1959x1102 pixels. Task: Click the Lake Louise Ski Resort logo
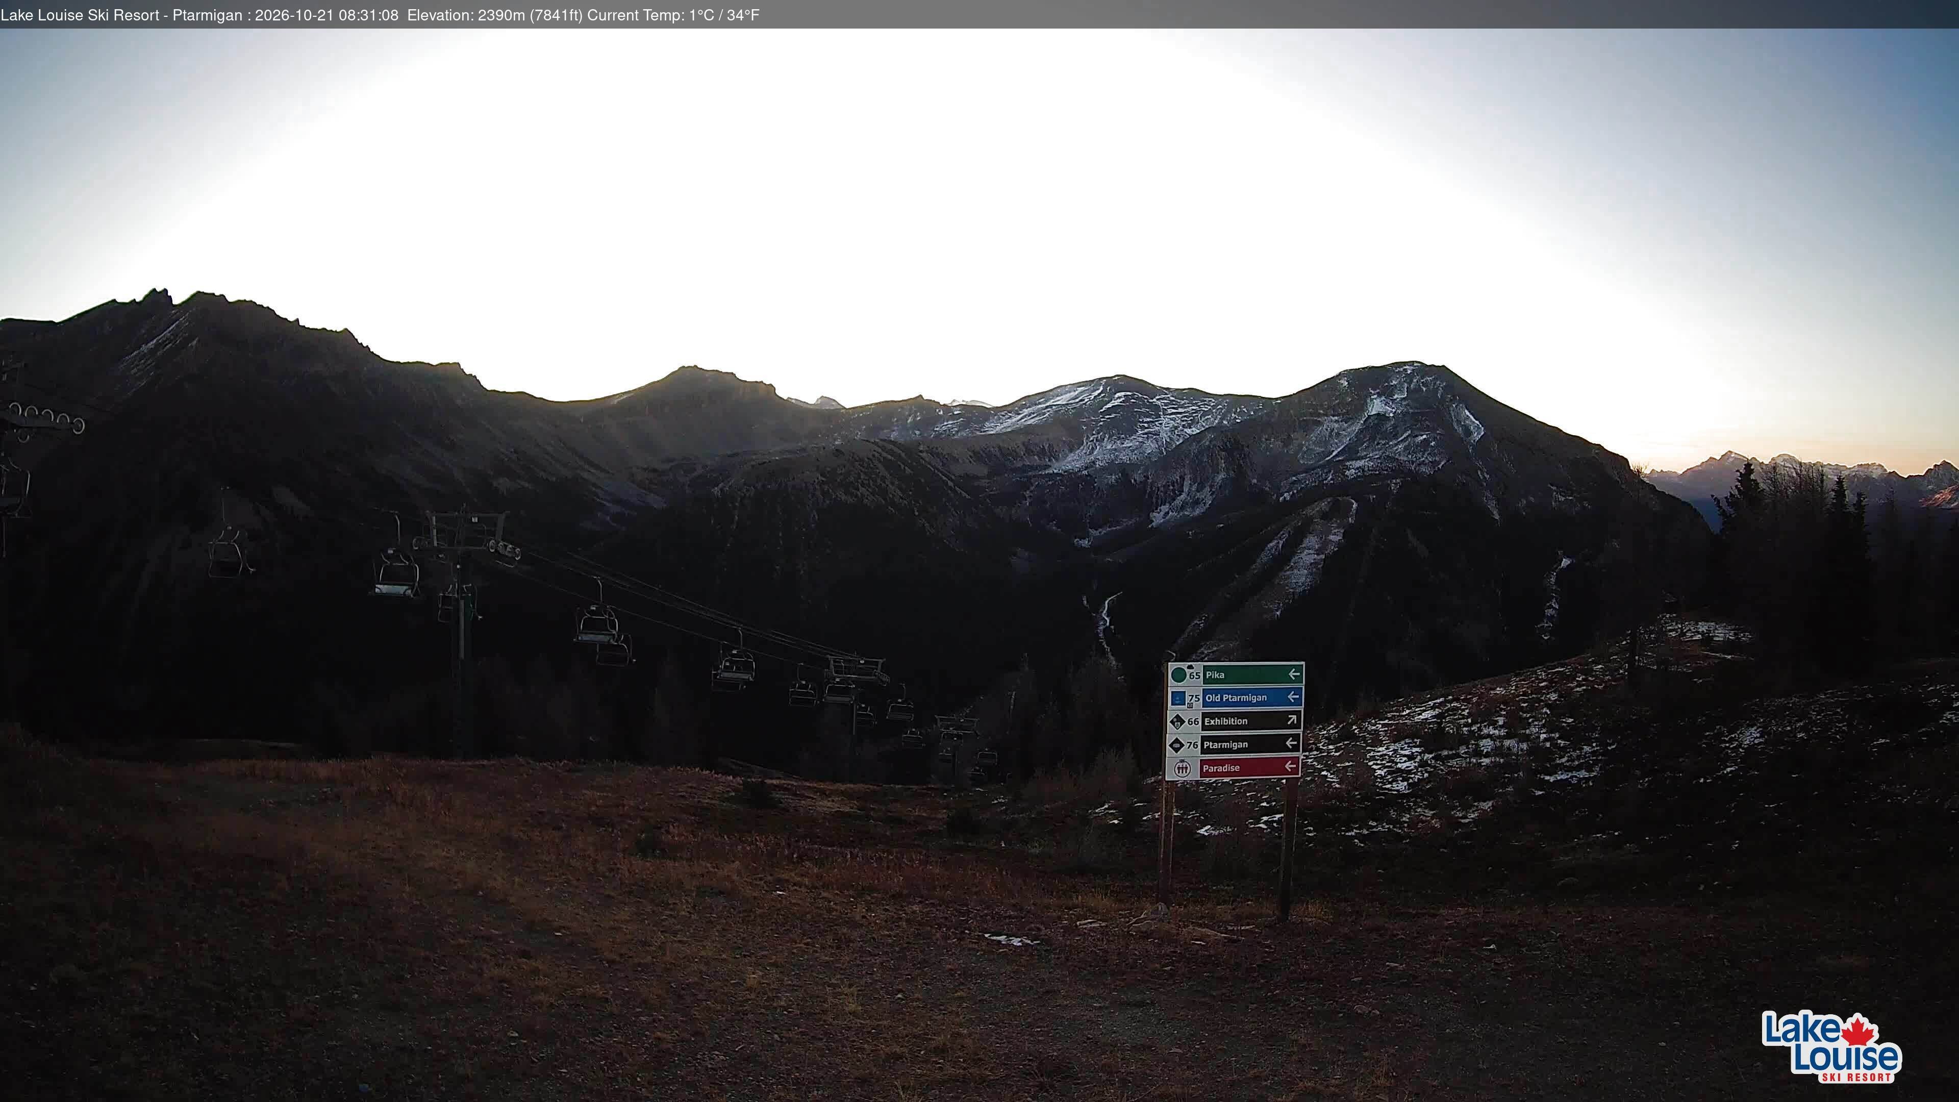1831,1046
